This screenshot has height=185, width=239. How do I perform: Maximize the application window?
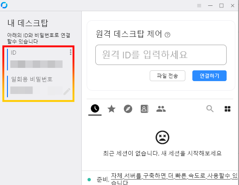click(221, 6)
